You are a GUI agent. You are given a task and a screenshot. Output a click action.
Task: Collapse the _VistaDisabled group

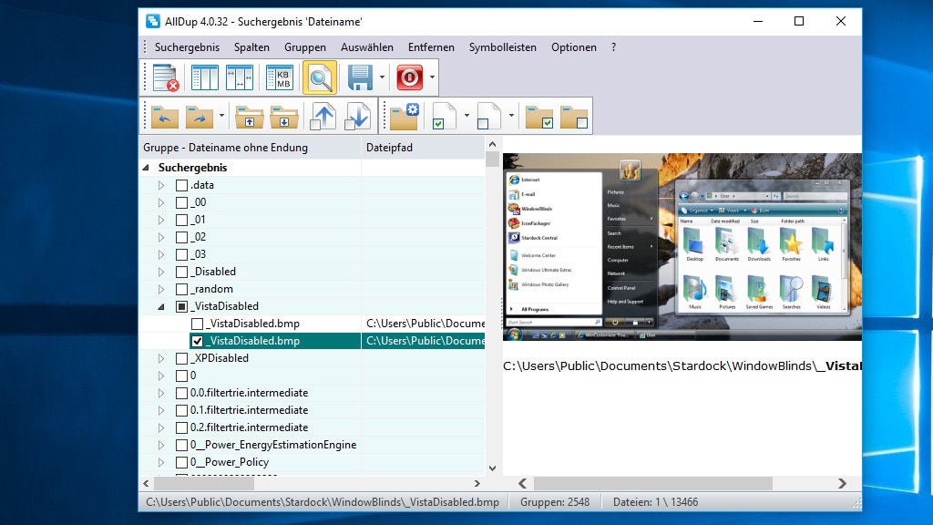point(161,306)
